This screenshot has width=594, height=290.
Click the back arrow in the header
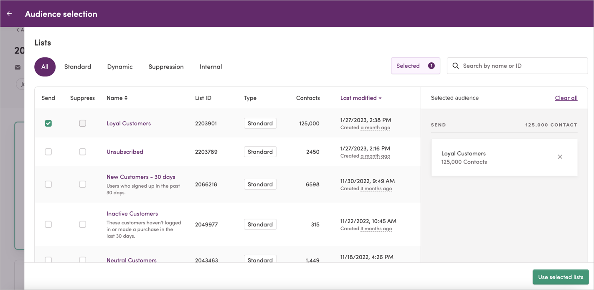(x=9, y=13)
